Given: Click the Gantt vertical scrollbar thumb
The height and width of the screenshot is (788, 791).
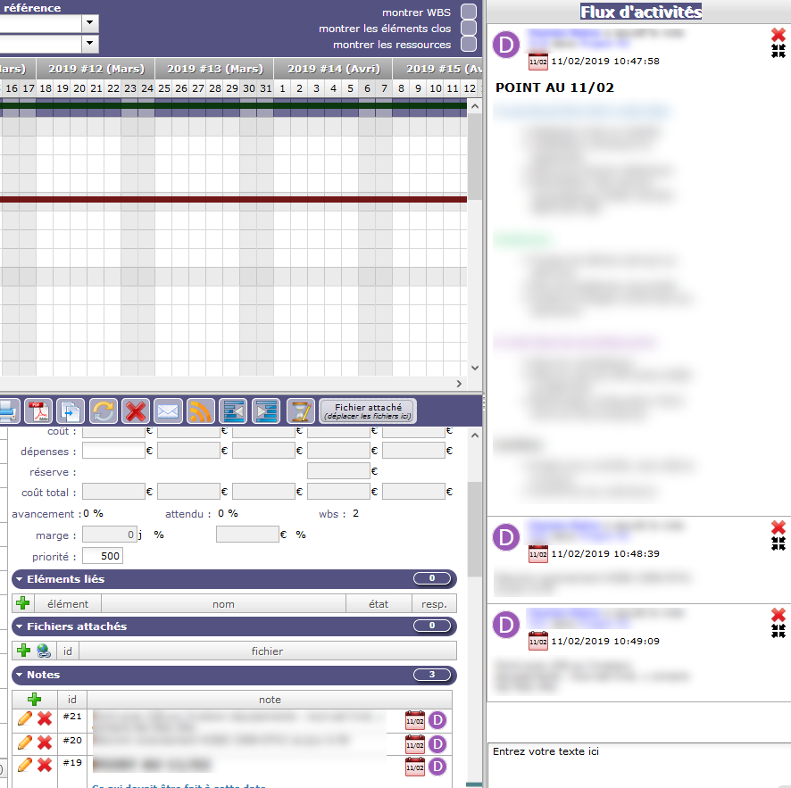Looking at the screenshot, I should (x=475, y=157).
